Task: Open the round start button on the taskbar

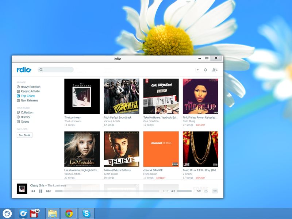Action: [x=7, y=214]
